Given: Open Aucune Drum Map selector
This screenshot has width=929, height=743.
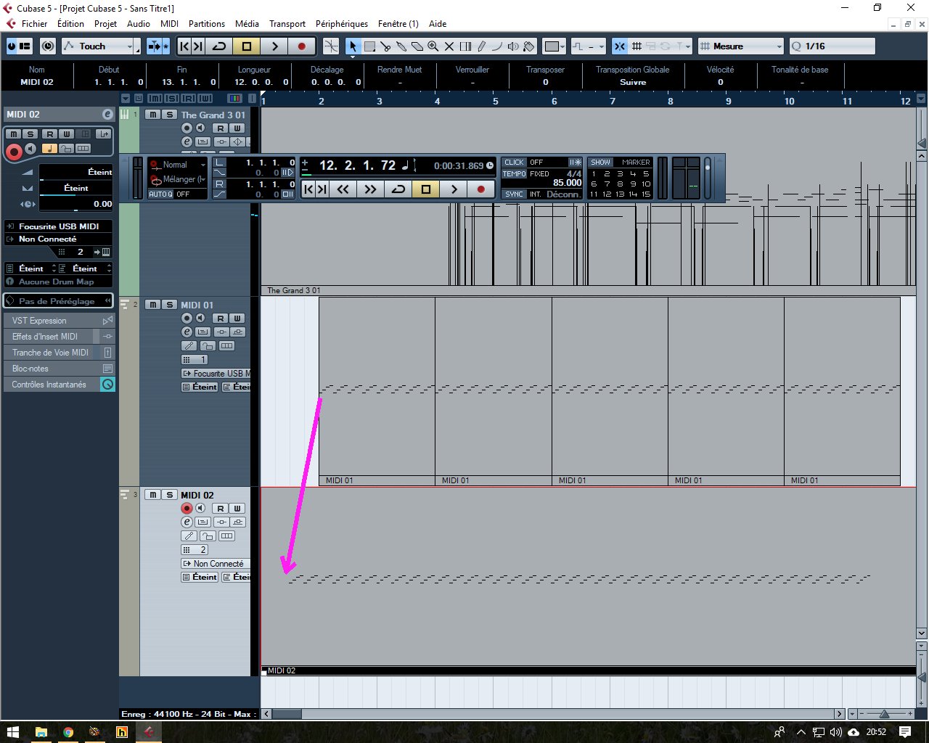Looking at the screenshot, I should (59, 282).
